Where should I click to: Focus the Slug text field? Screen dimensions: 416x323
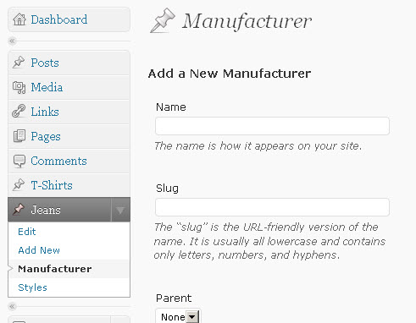click(x=272, y=207)
